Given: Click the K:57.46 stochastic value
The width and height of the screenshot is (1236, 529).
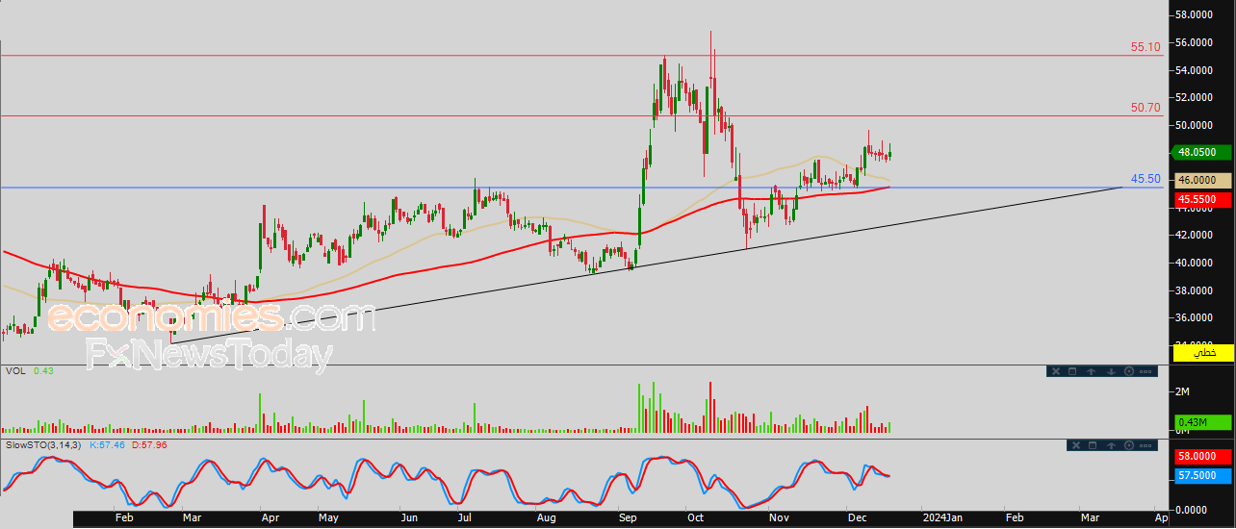Looking at the screenshot, I should click(110, 444).
